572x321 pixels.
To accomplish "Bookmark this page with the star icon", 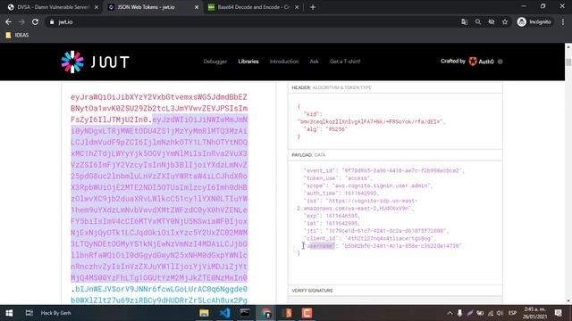I will click(x=505, y=22).
